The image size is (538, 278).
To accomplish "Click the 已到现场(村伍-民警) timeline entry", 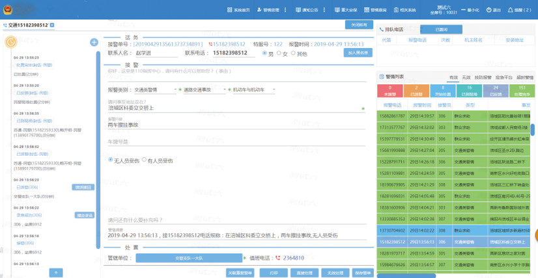I will (35, 121).
